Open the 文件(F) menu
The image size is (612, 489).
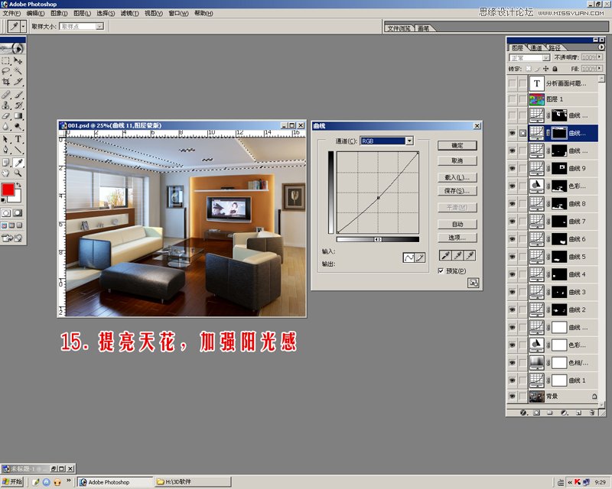tap(11, 13)
